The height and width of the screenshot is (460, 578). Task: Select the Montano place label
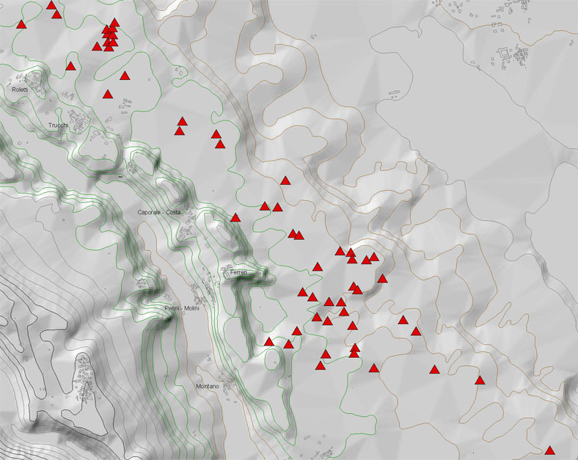pos(208,386)
